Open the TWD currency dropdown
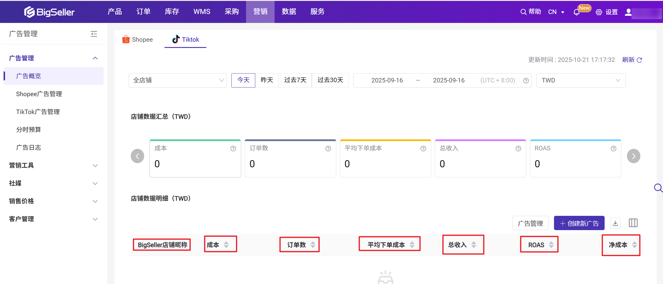 (580, 80)
